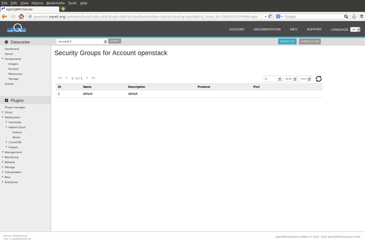The height and width of the screenshot is (241, 365).
Task: Click the downloads arrow icon
Action: coord(354,16)
